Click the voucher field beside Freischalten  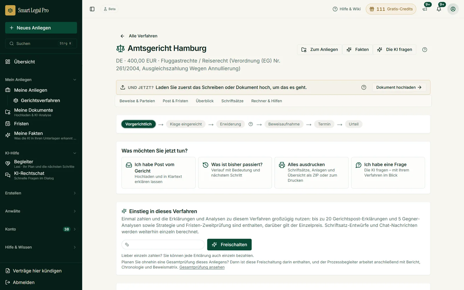click(x=163, y=244)
